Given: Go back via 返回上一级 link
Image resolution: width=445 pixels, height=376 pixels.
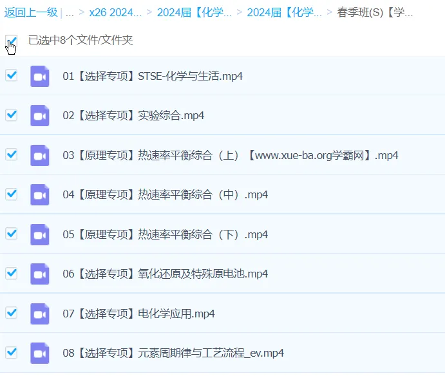Looking at the screenshot, I should (31, 12).
